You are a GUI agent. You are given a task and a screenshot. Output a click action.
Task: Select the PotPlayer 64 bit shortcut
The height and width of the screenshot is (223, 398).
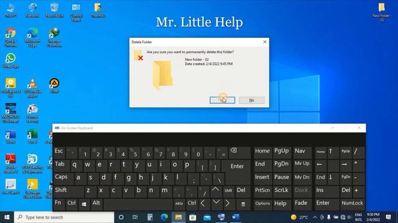(11, 88)
